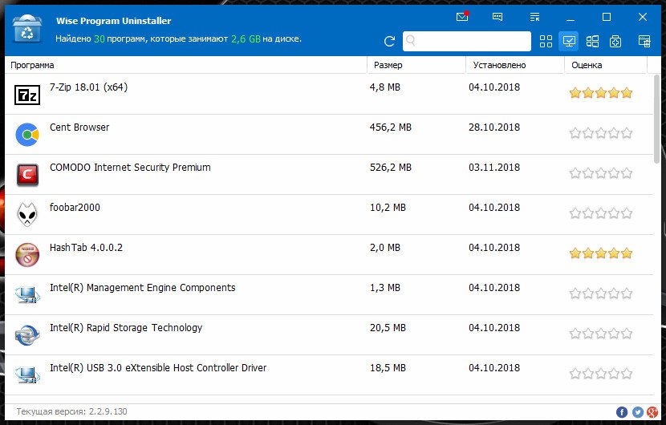Click the vertical scrollbar thumb
This screenshot has height=425, width=666.
coord(656,119)
